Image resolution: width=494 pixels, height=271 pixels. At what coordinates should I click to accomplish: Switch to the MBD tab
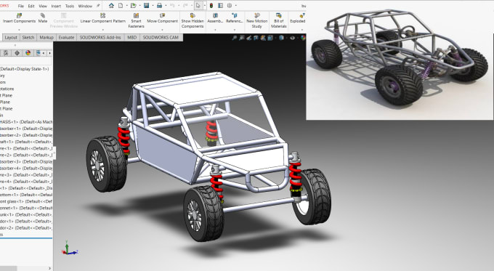click(x=131, y=37)
